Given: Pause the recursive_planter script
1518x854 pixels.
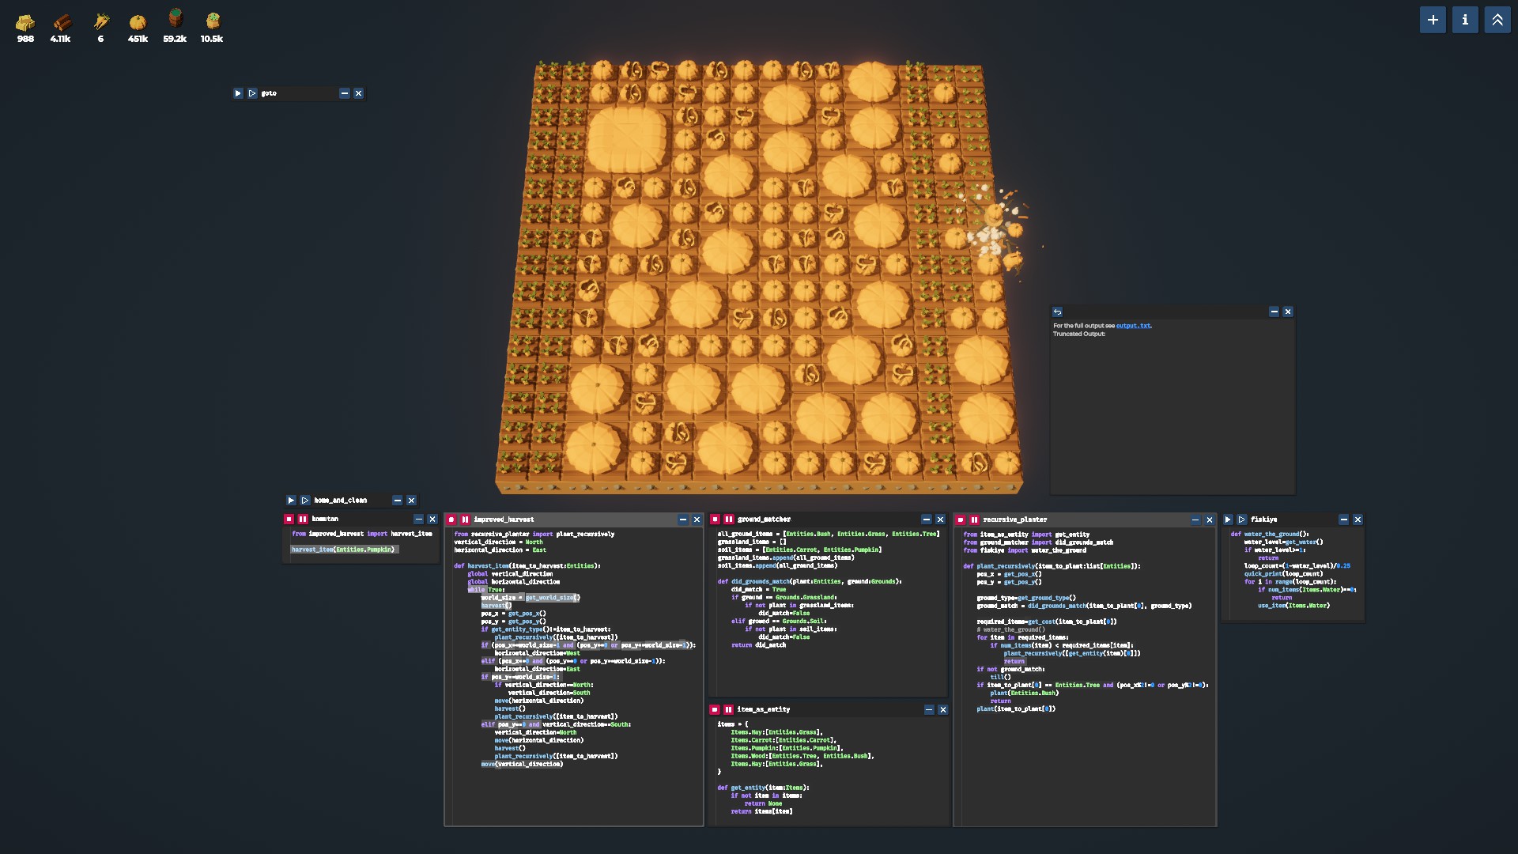Looking at the screenshot, I should 974,520.
